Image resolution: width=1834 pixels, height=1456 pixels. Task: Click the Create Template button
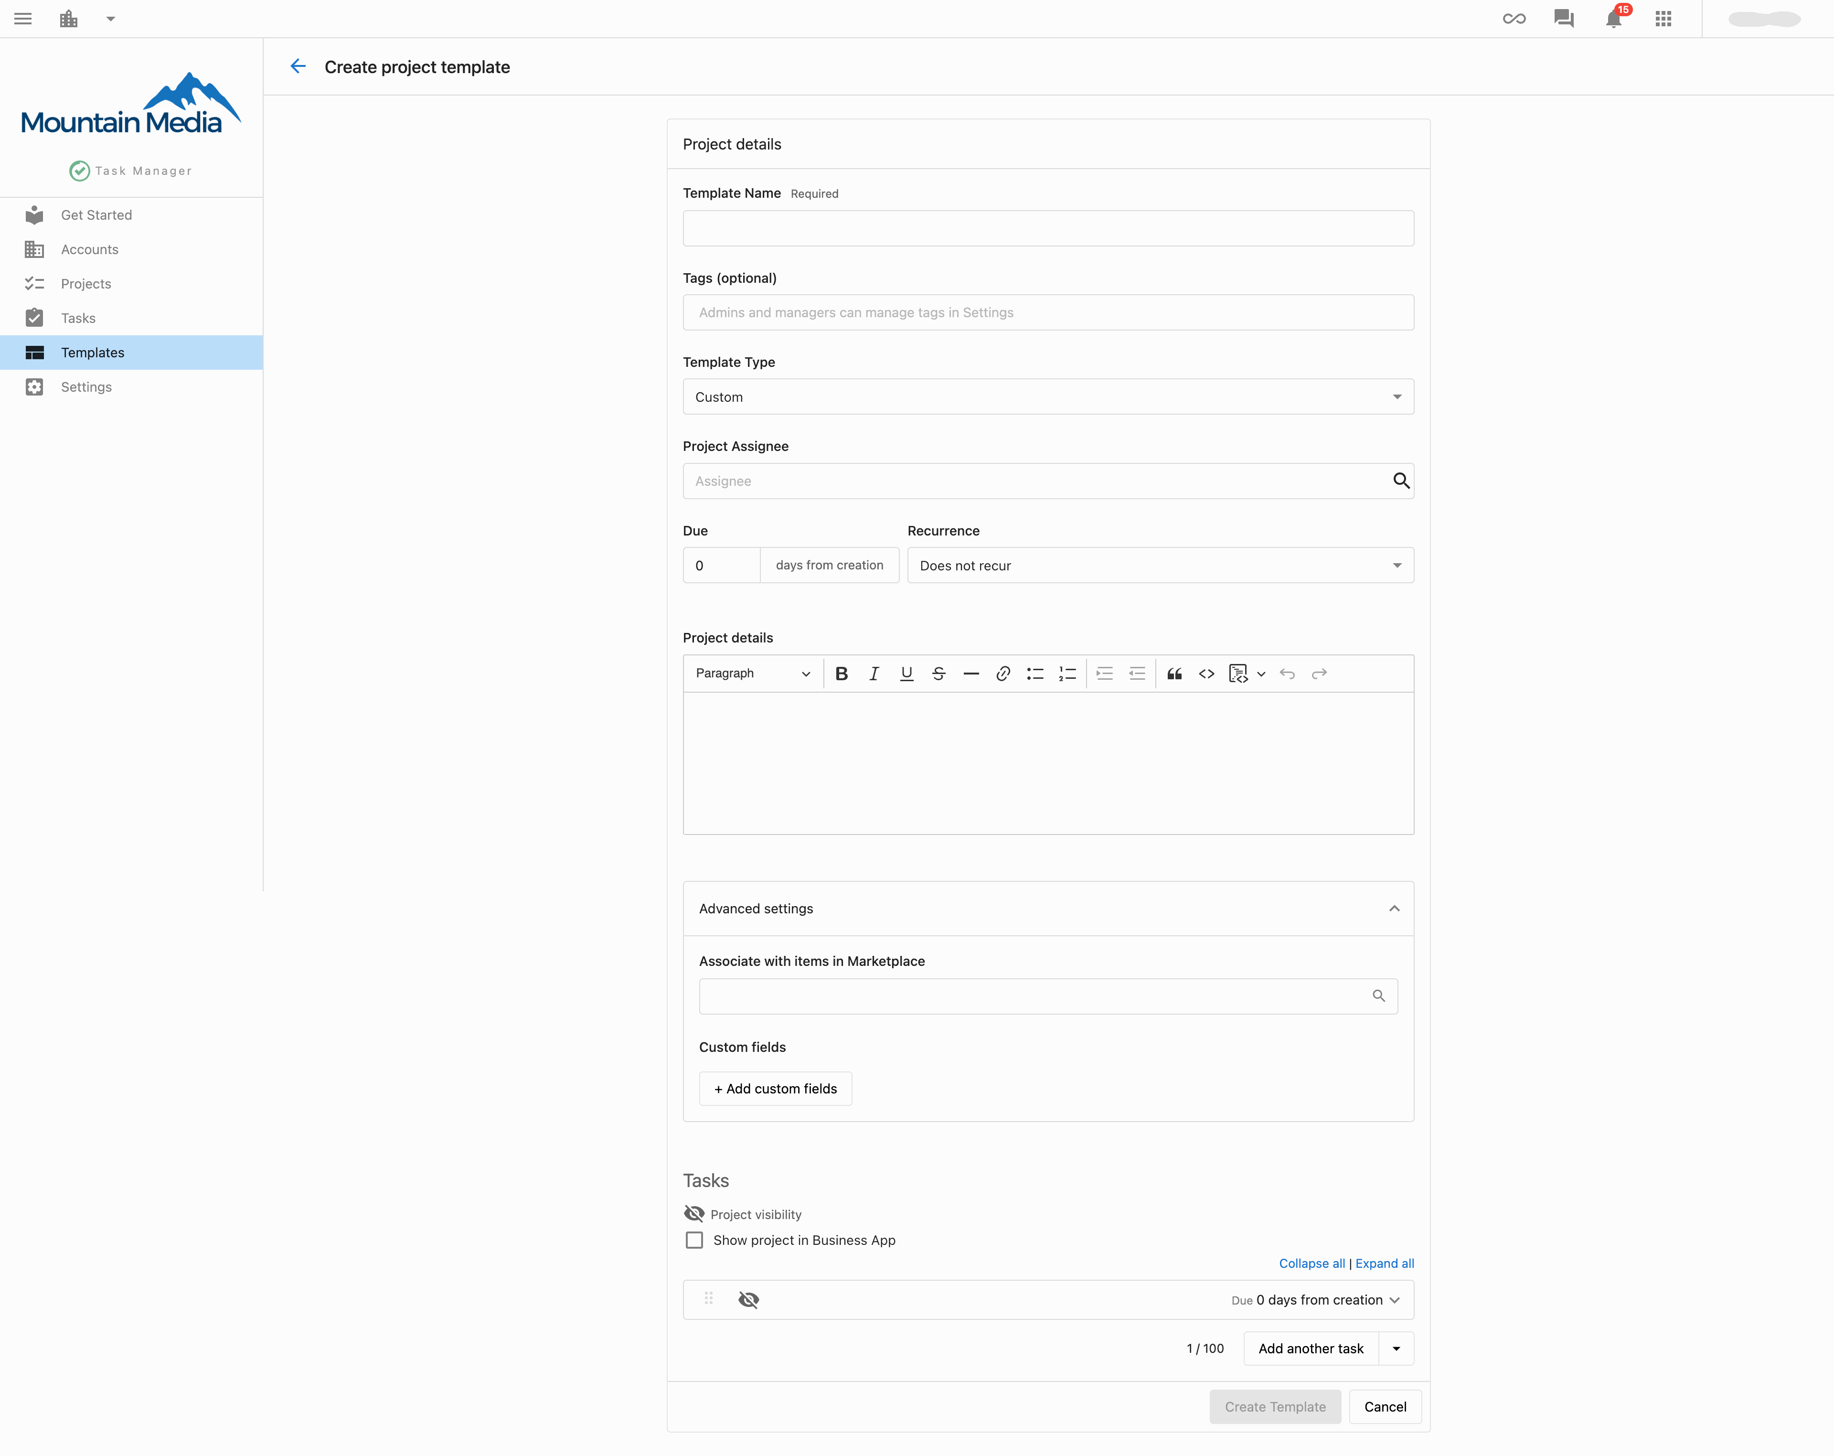[x=1275, y=1407]
